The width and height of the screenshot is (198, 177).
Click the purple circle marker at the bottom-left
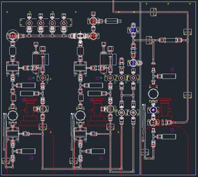click(31, 158)
